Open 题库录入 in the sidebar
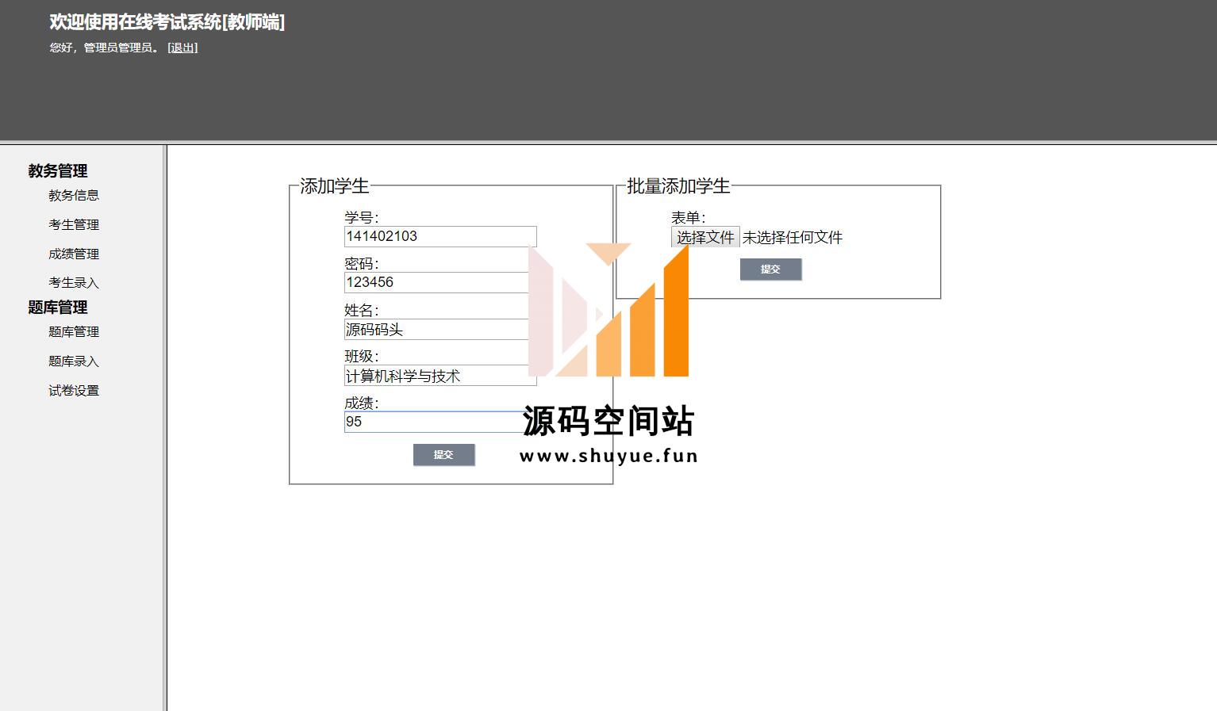 (x=74, y=361)
